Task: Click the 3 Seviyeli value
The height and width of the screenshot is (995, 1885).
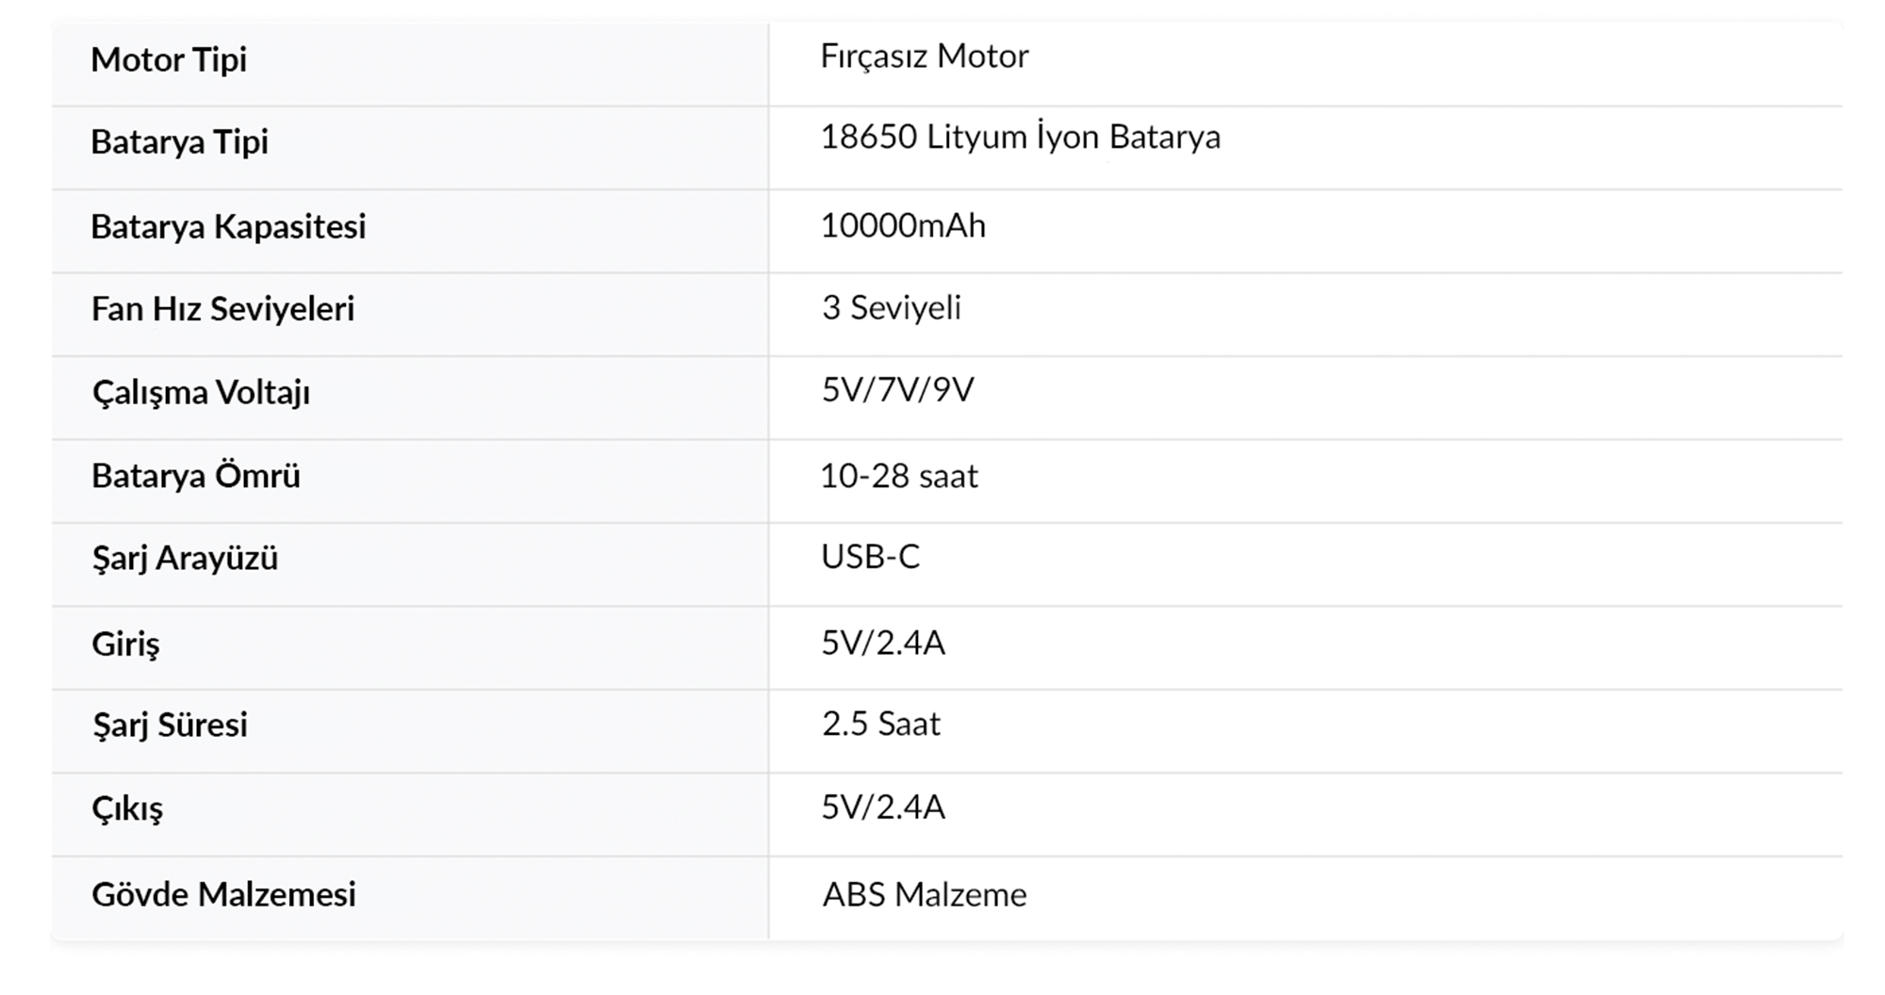Action: (x=891, y=308)
